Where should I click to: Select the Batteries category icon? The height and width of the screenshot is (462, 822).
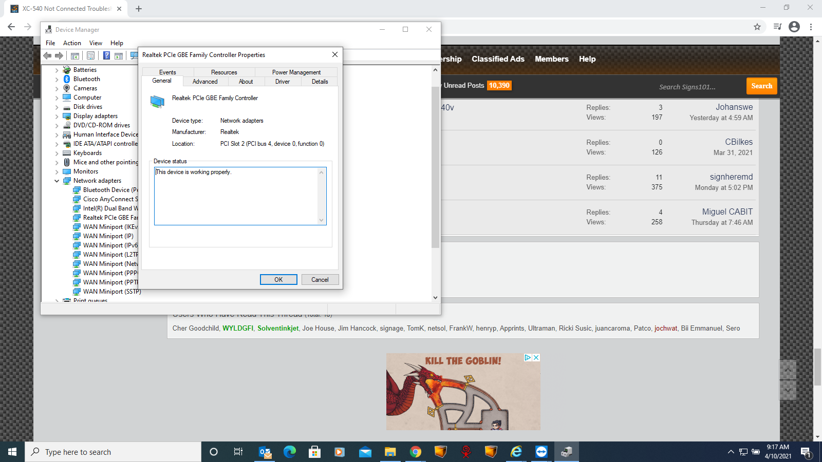click(67, 70)
